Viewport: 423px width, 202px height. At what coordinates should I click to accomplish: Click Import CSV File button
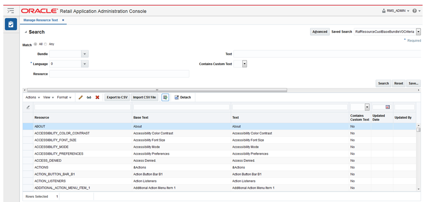pyautogui.click(x=144, y=97)
